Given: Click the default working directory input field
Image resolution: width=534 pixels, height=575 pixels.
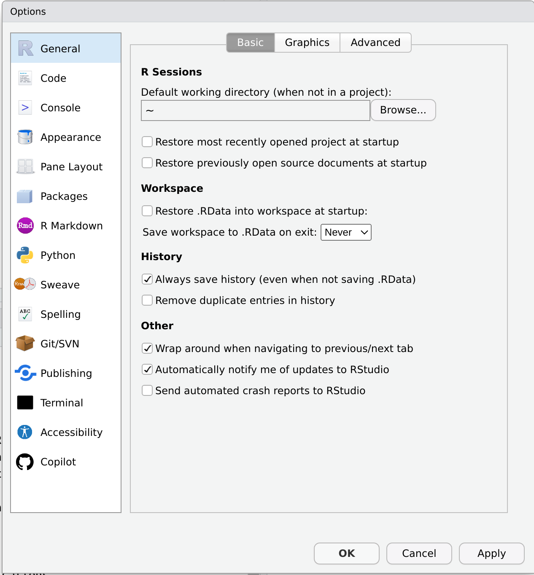Looking at the screenshot, I should pyautogui.click(x=255, y=110).
